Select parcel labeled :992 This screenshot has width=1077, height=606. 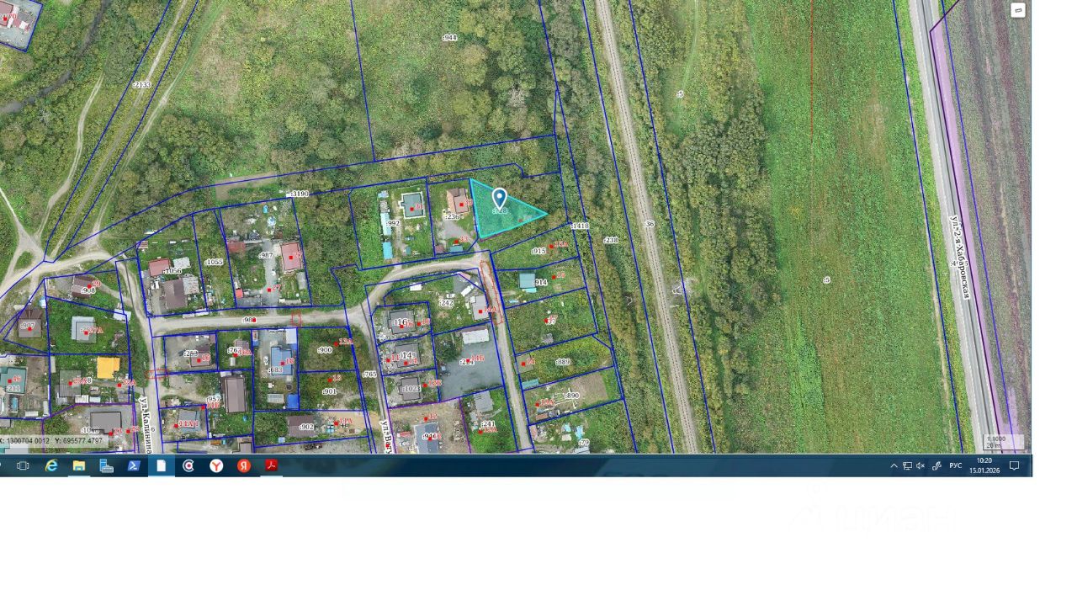click(393, 223)
